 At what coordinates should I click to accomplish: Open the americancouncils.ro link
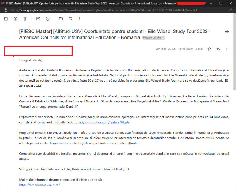pyautogui.click(x=39, y=185)
